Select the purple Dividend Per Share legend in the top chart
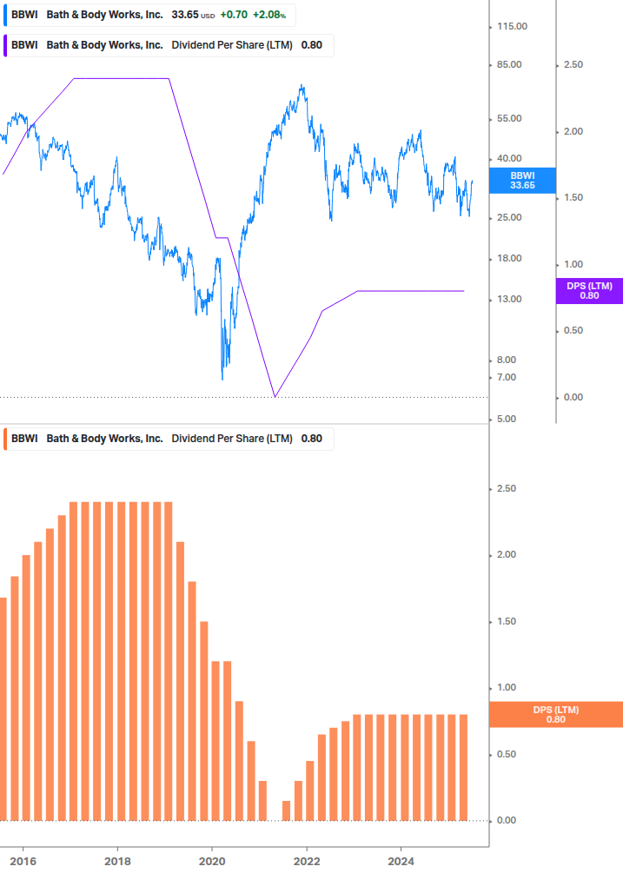Image resolution: width=623 pixels, height=873 pixels. coord(169,46)
